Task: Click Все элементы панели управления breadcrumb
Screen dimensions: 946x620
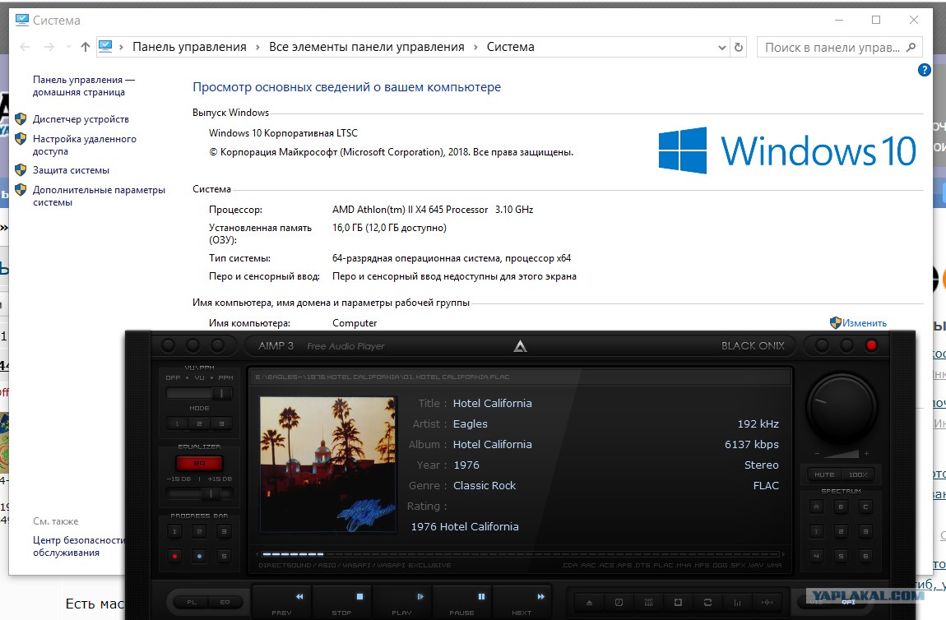Action: [367, 47]
